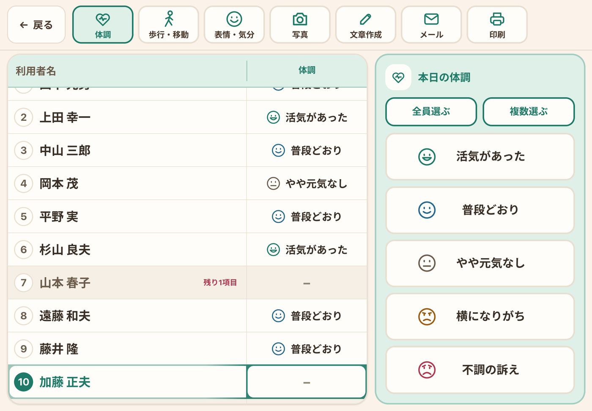Click the camera icon
592x411 pixels.
(300, 19)
